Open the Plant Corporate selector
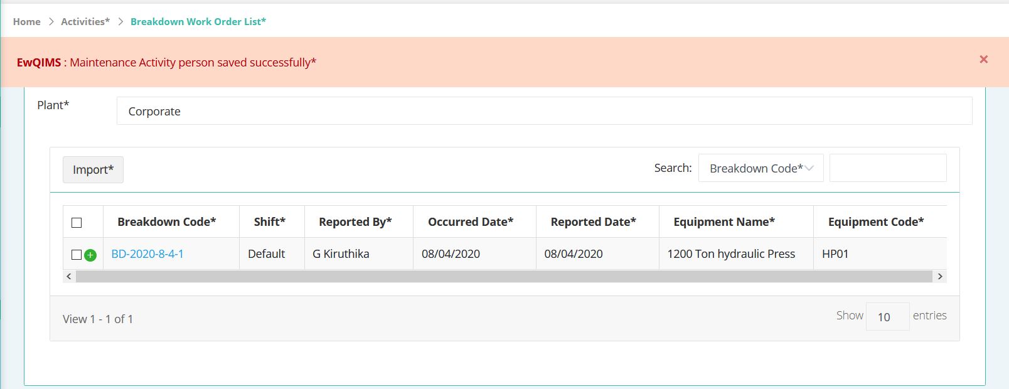 pyautogui.click(x=544, y=111)
